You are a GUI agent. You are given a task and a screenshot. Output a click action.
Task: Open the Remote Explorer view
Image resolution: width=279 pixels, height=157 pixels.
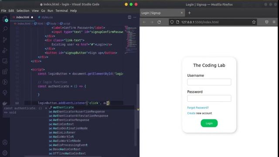coord(5,61)
